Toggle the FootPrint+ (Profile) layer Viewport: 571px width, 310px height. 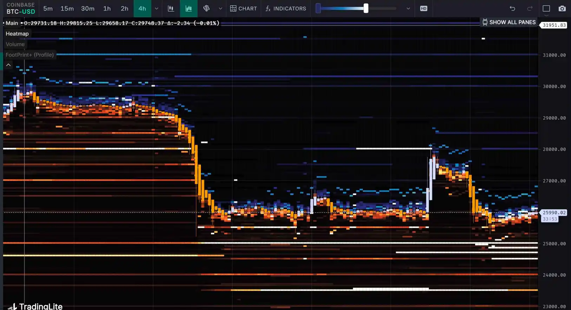pos(30,55)
